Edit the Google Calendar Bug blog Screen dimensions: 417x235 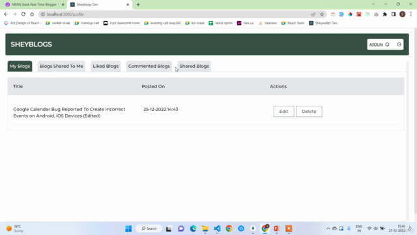coord(284,112)
